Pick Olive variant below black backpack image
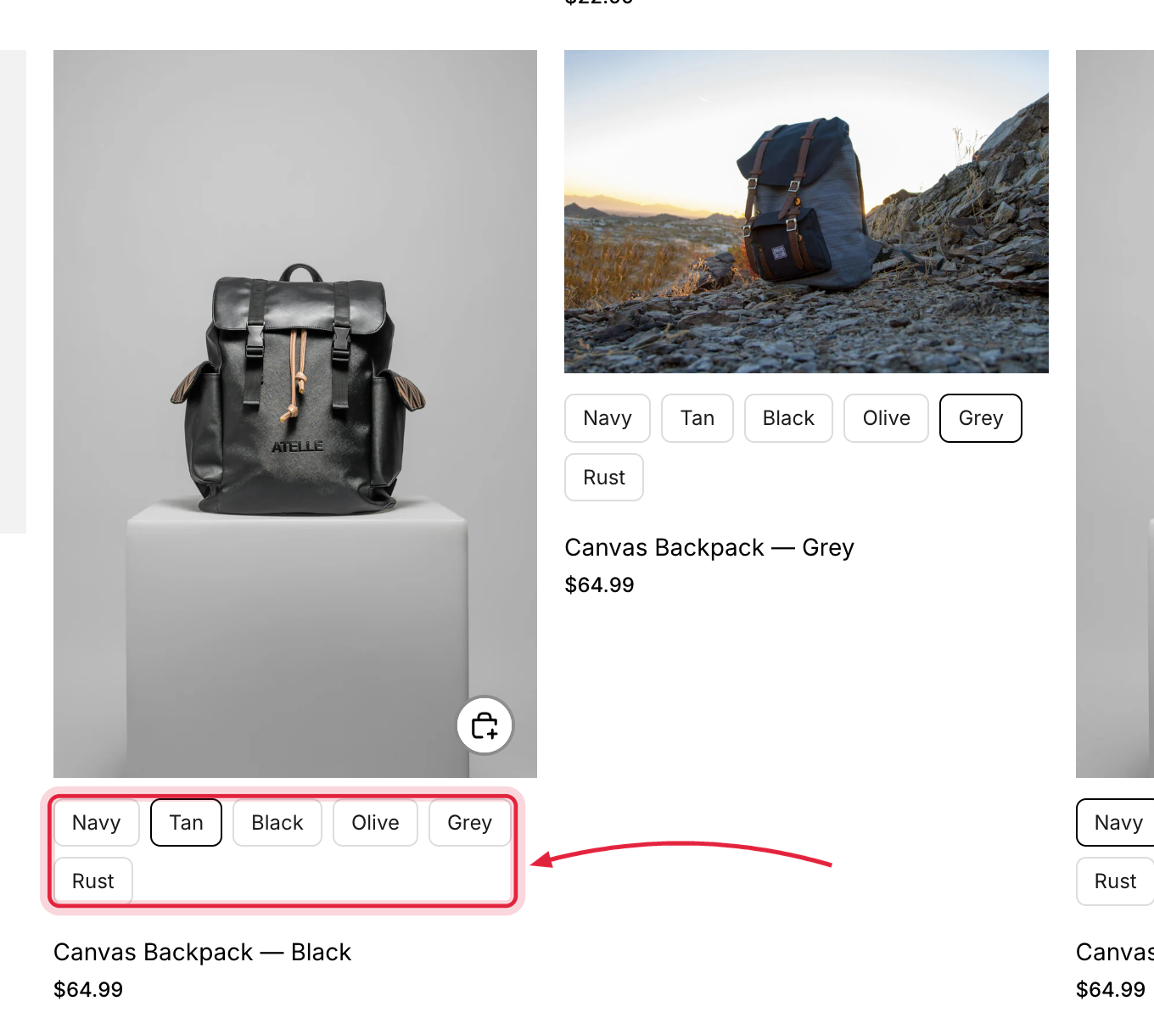 coord(376,823)
